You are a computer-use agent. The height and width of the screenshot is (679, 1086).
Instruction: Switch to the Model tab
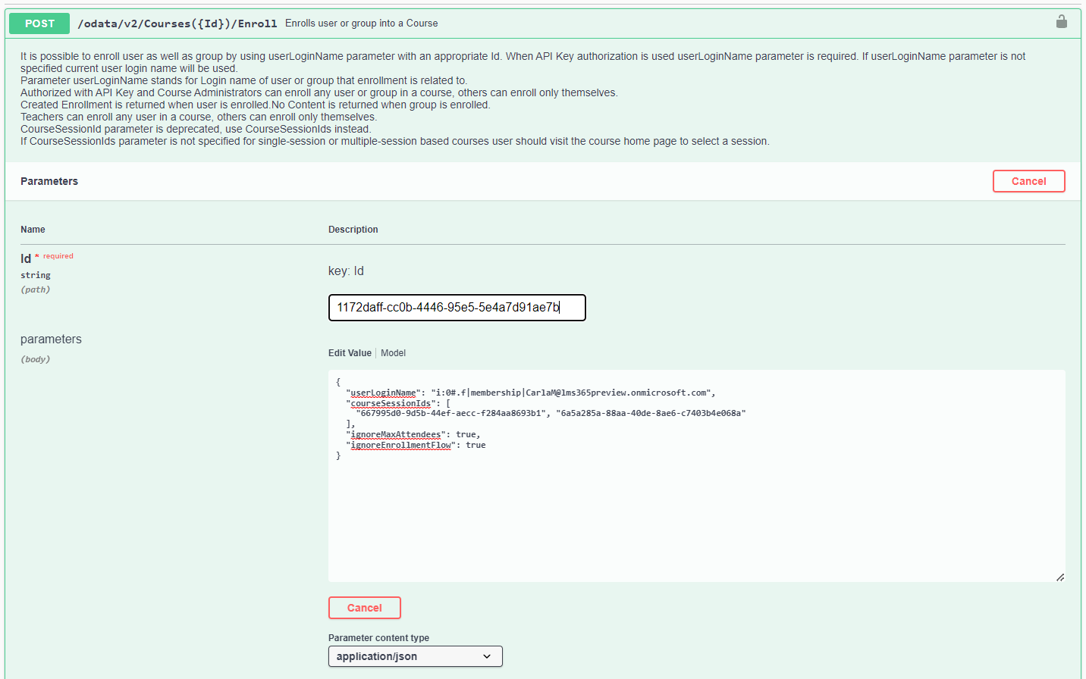coord(393,353)
